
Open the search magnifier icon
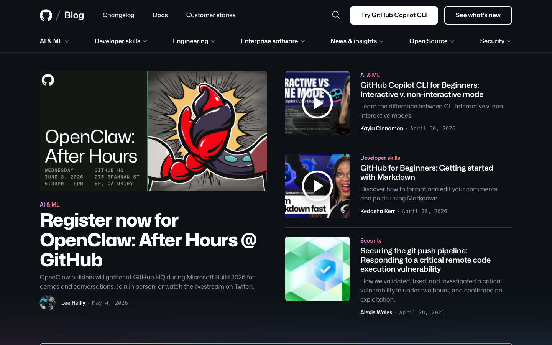tap(336, 15)
